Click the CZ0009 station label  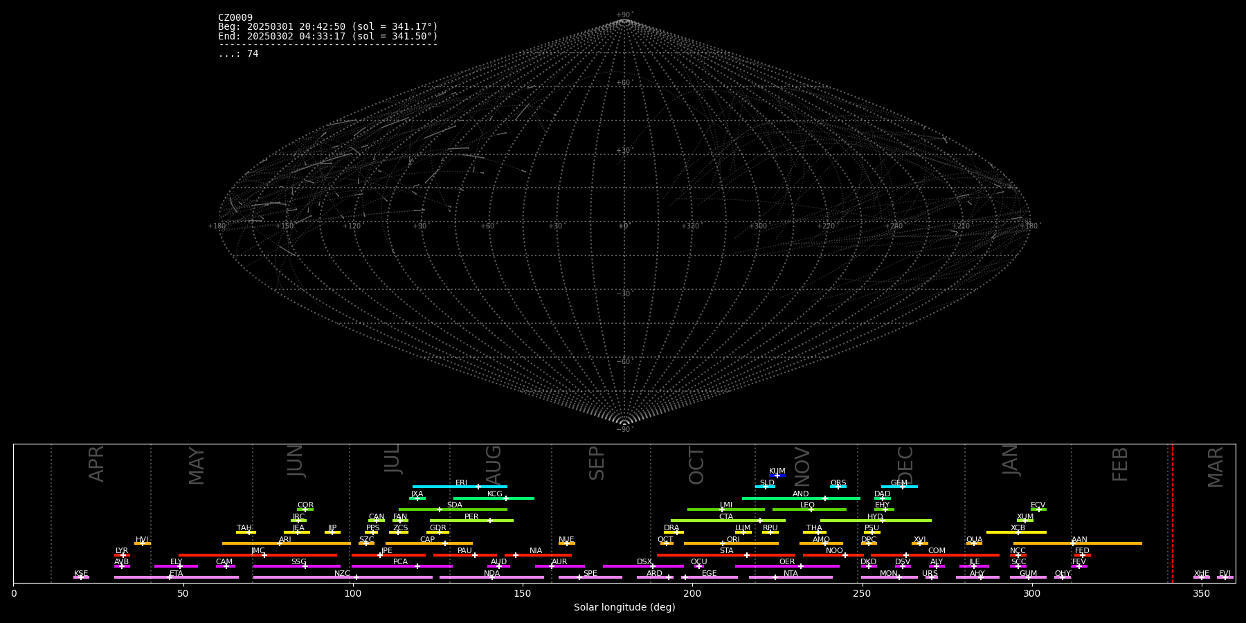coord(235,17)
